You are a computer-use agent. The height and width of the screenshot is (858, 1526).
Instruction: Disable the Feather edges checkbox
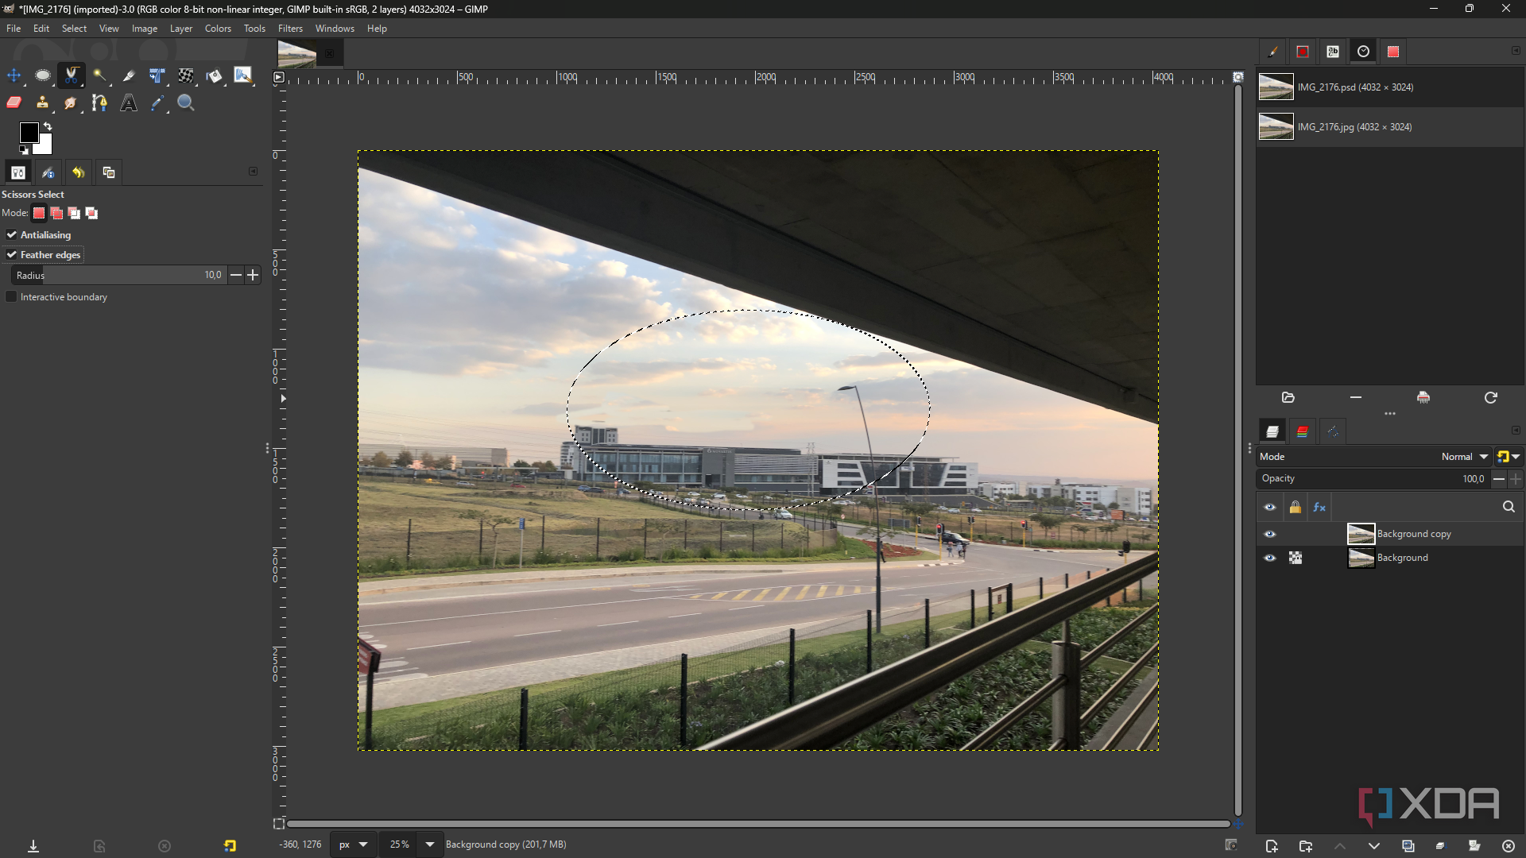tap(12, 255)
